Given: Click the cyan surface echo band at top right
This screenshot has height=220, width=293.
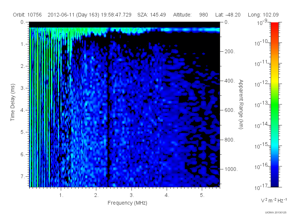Looking at the screenshot, I should pyautogui.click(x=190, y=30).
